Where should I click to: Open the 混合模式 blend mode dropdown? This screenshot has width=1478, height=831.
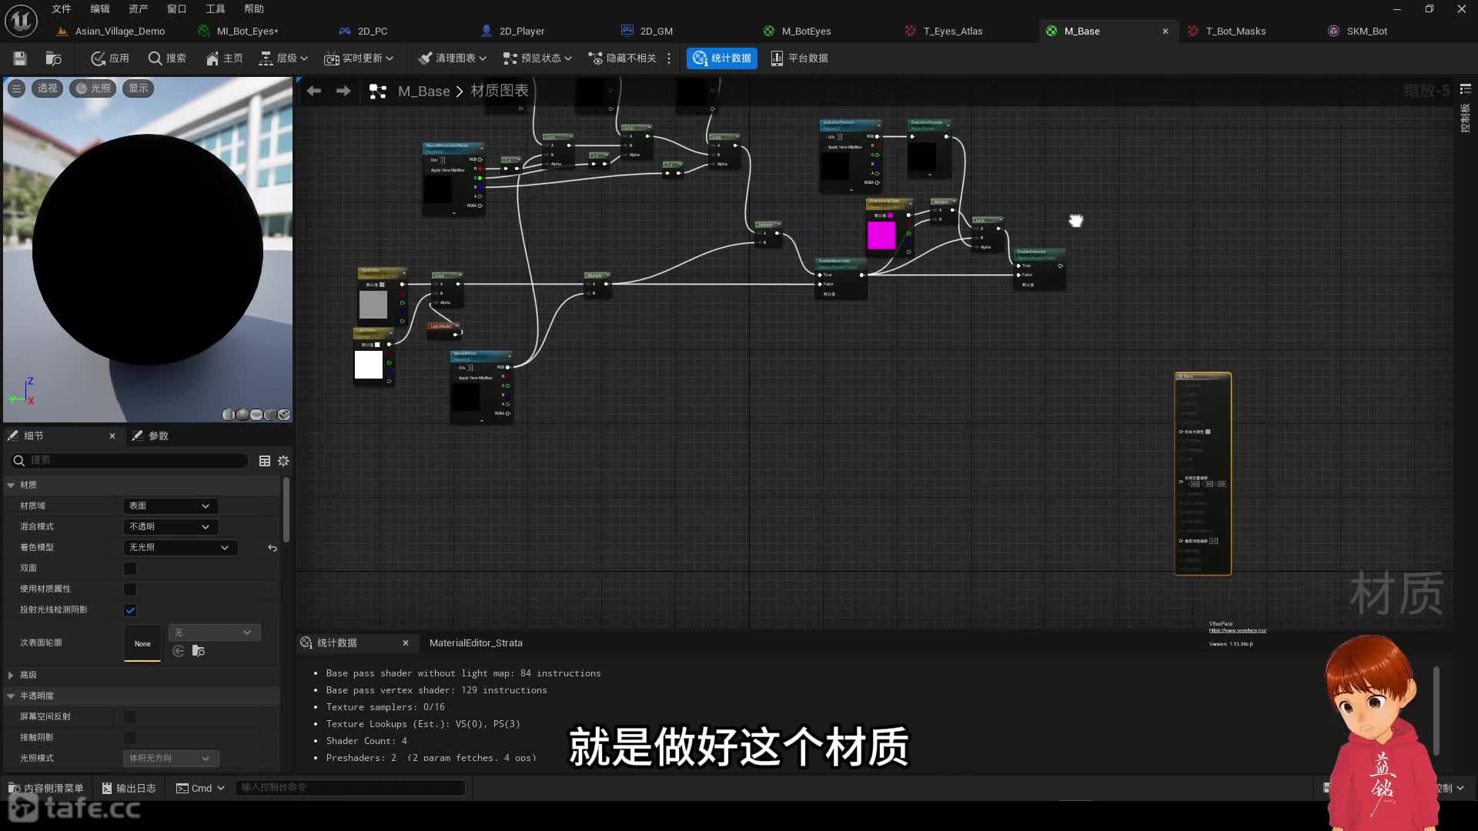[x=170, y=527]
